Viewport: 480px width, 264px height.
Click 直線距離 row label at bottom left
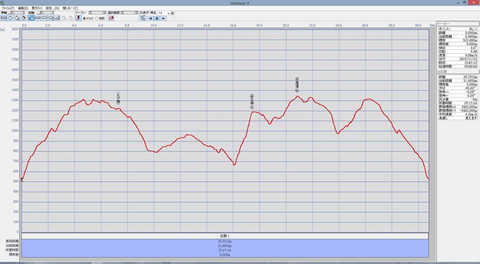(12, 241)
